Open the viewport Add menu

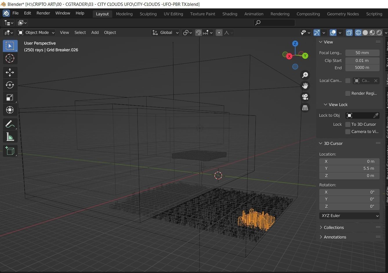(95, 32)
